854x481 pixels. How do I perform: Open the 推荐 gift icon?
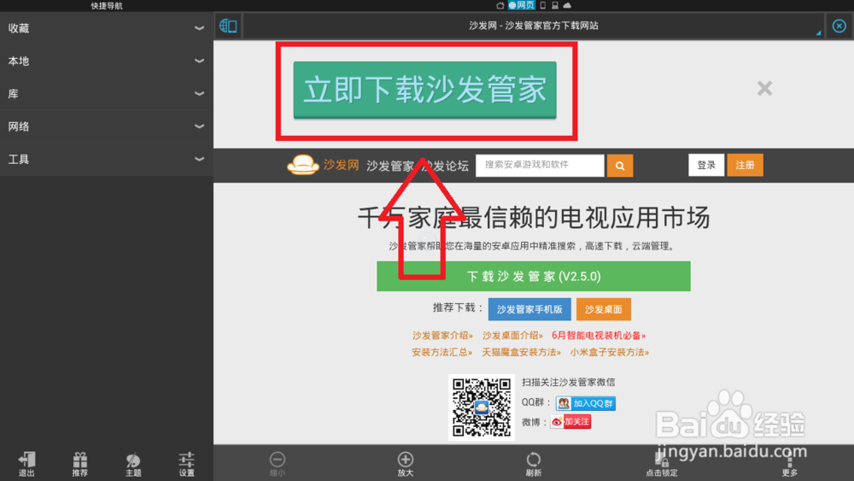pyautogui.click(x=80, y=464)
